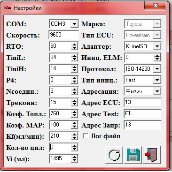This screenshot has height=172, width=172.
Task: Click the P4 value field
Action: click(x=60, y=80)
